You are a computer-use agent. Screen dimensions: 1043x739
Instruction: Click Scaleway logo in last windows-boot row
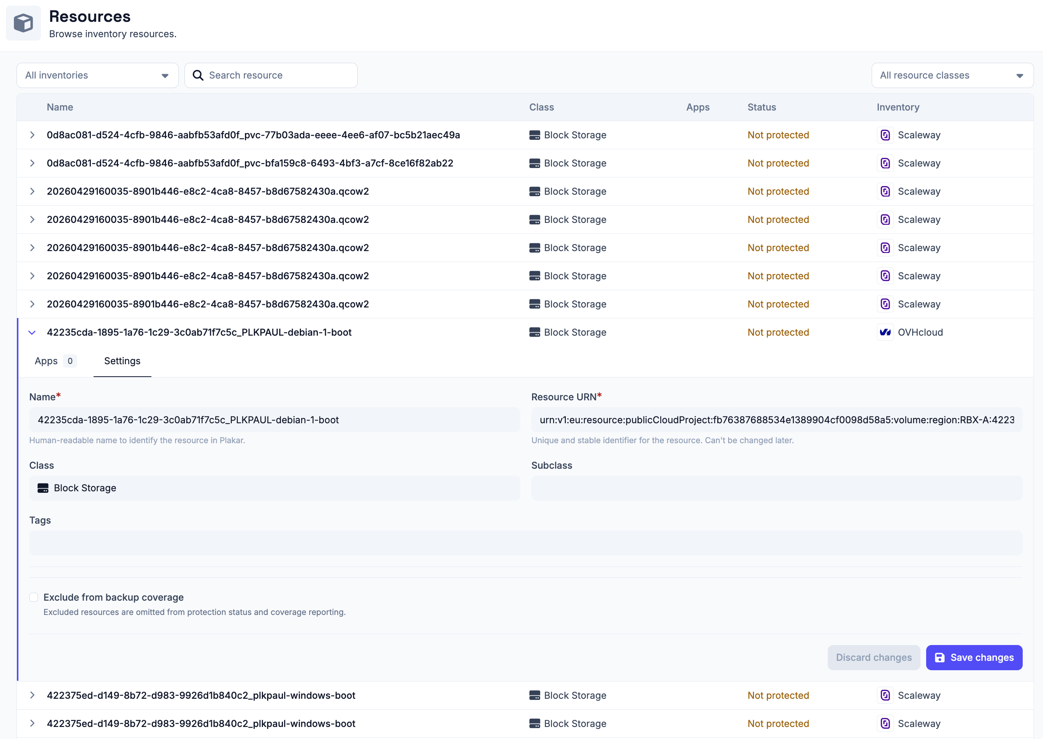tap(885, 724)
